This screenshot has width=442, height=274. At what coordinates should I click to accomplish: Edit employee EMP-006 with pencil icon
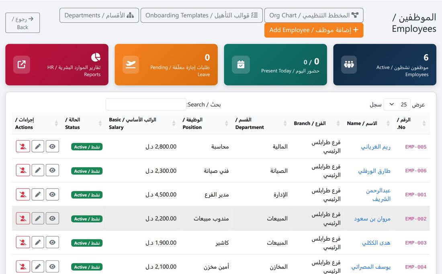38,170
